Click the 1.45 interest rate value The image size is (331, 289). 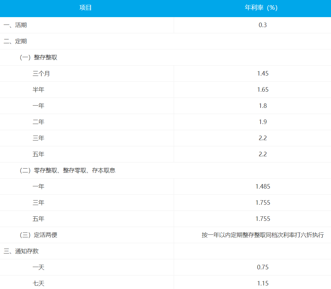263,74
